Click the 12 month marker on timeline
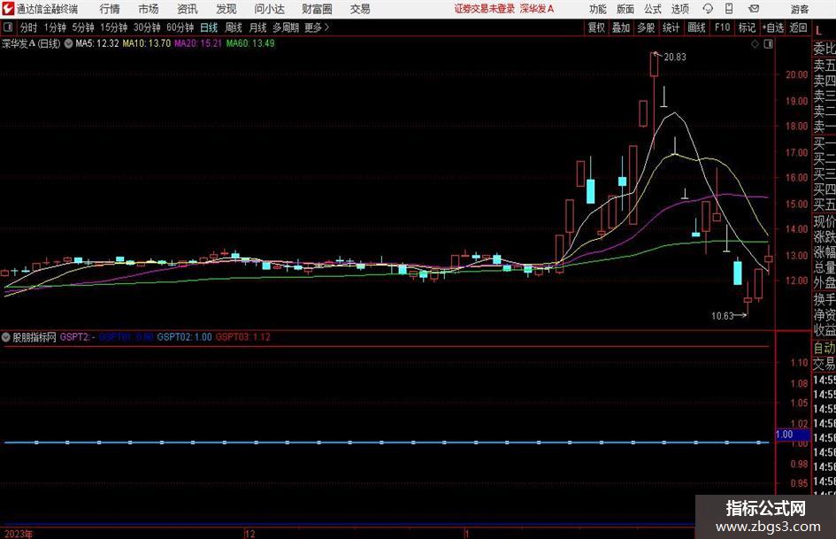This screenshot has height=539, width=836. point(249,534)
